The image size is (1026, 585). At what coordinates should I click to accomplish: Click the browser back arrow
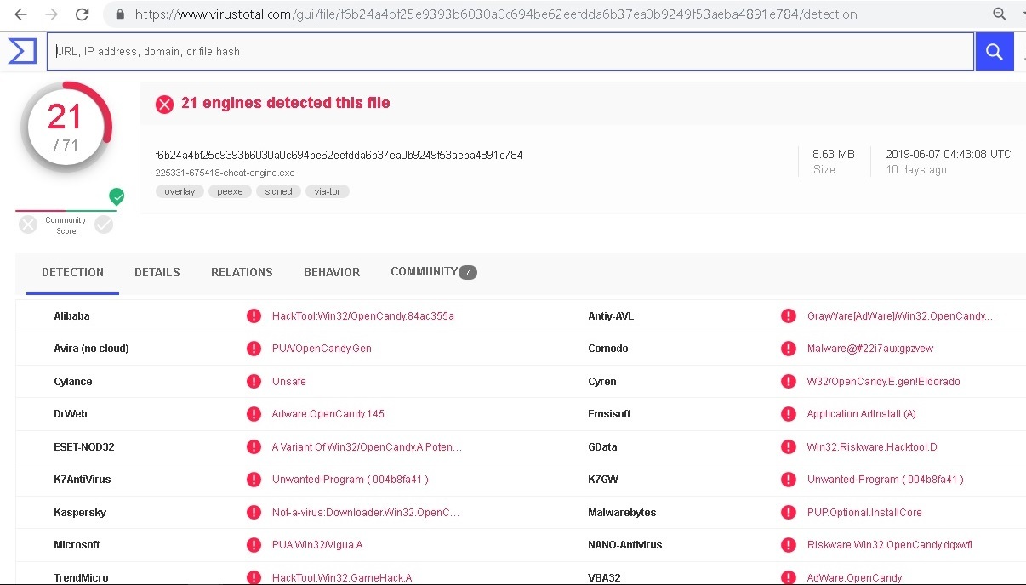coord(20,14)
